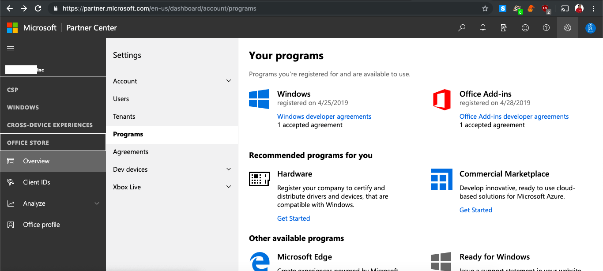
Task: Click the Windows program logo
Action: 259,99
